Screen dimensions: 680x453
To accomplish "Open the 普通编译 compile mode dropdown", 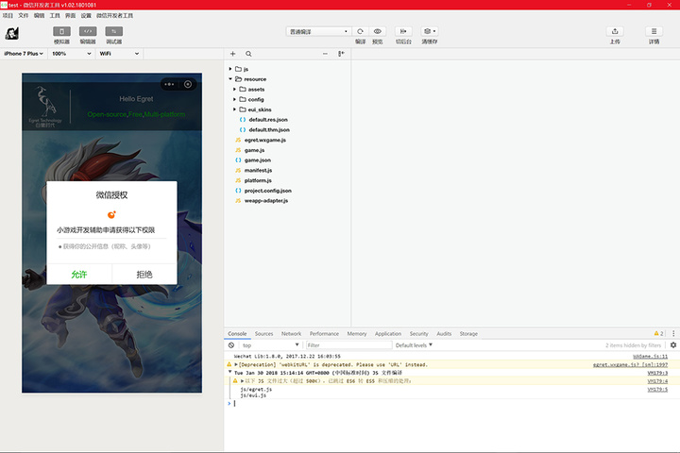I will click(318, 32).
